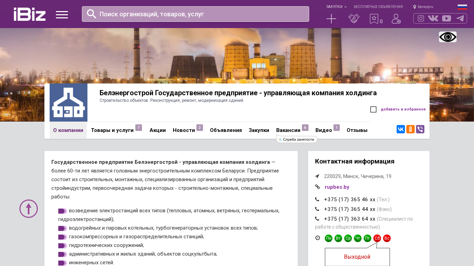Open the Telegram icon in header
474x266 pixels.
click(460, 18)
